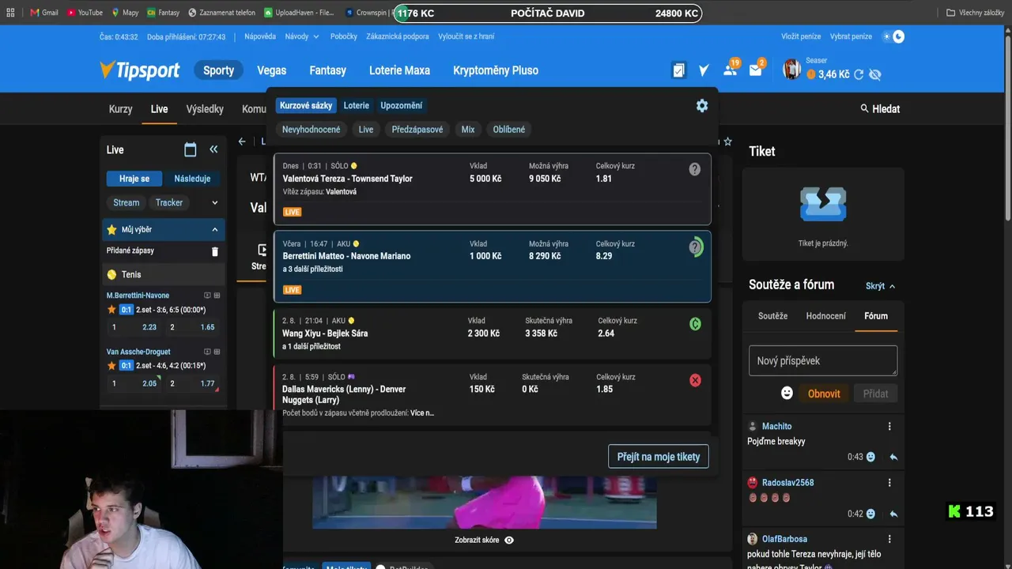The height and width of the screenshot is (569, 1012).
Task: Reply to Machito's forum post
Action: click(893, 457)
